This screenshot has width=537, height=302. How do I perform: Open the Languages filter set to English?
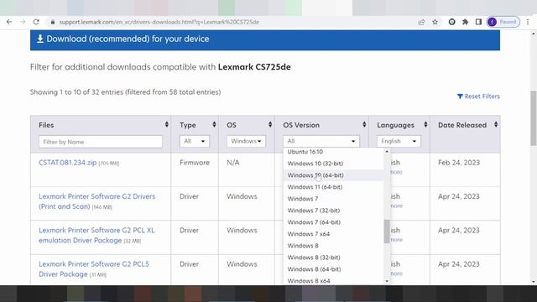(x=399, y=141)
